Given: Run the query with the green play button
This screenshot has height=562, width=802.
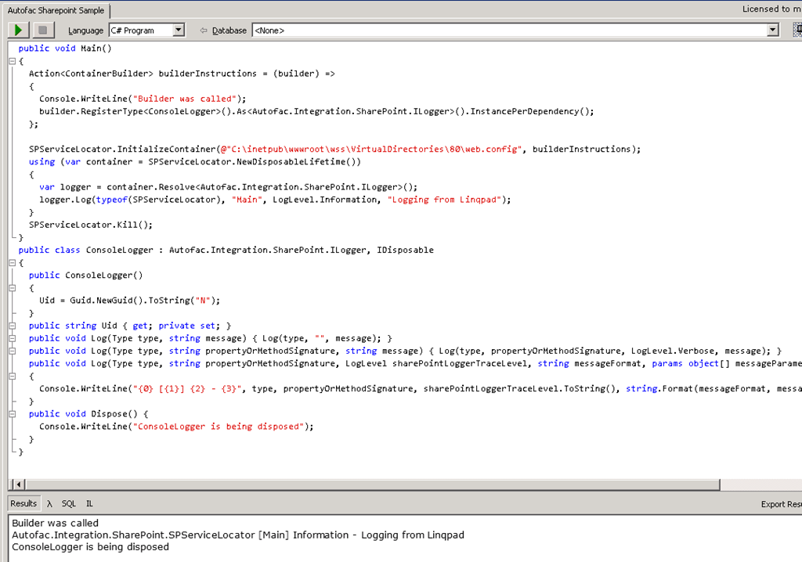Looking at the screenshot, I should pos(19,31).
